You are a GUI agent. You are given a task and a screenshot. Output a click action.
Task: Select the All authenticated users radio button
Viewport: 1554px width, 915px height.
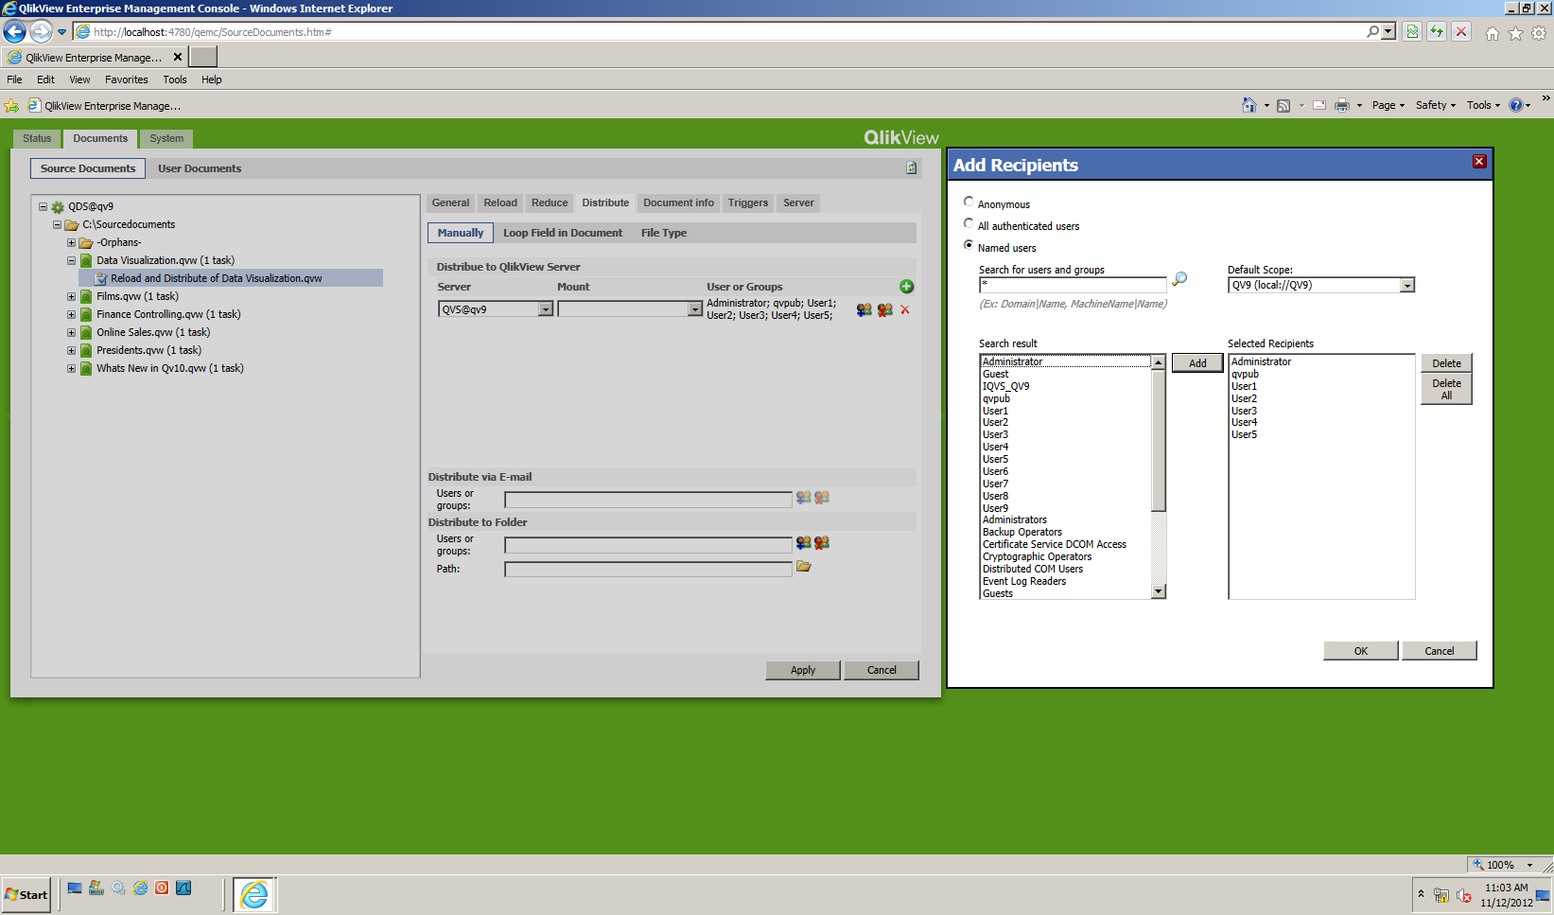click(969, 223)
